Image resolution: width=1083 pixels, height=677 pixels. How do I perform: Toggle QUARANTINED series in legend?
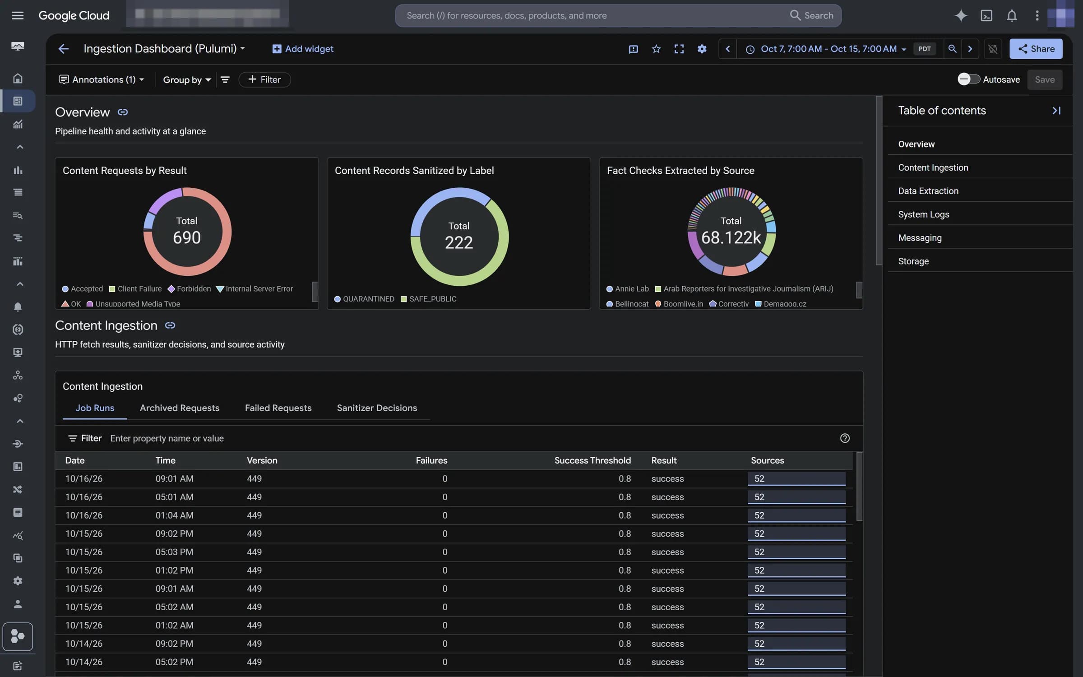point(364,299)
